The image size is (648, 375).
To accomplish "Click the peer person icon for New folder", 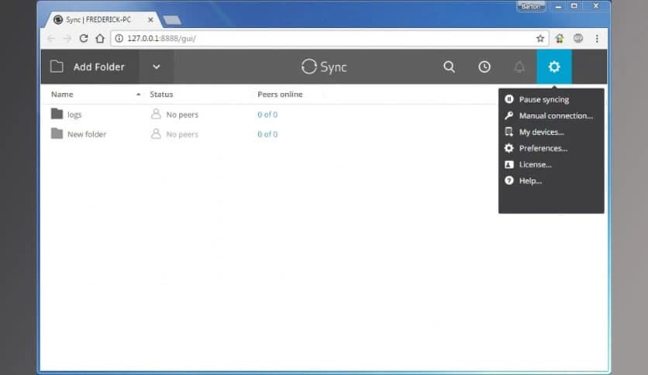I will point(156,133).
